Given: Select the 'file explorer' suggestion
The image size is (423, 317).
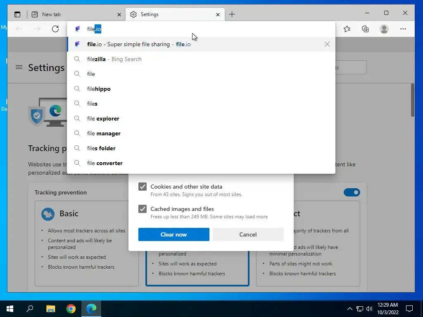Looking at the screenshot, I should click(201, 118).
